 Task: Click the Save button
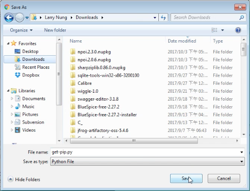(x=186, y=178)
